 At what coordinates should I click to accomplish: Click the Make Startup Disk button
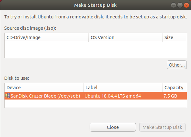coord(162,127)
